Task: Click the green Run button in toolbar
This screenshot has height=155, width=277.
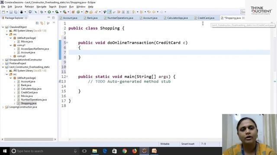Action: (x=49, y=12)
